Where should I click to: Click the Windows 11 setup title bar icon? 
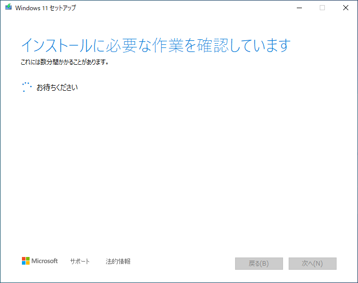point(9,7)
